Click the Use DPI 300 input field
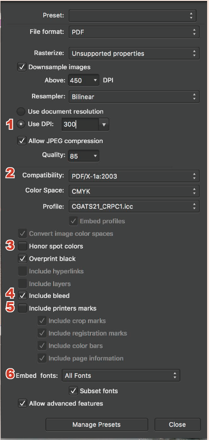The image size is (209, 440). coord(80,125)
